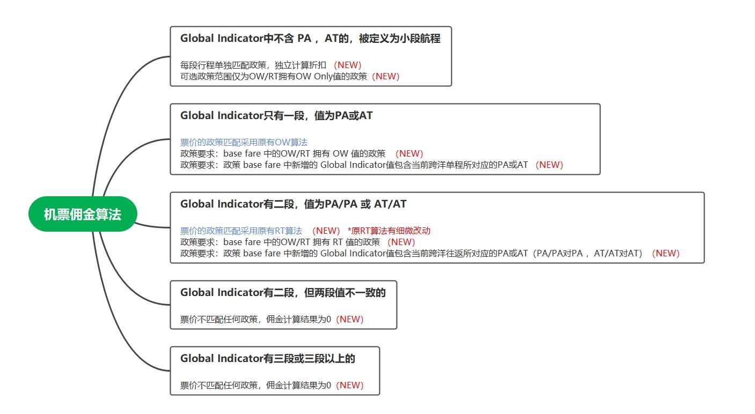This screenshot has height=414, width=755.
Task: Select the 'Global Indicator只有一段，值为PA或AT' node title
Action: (x=280, y=115)
